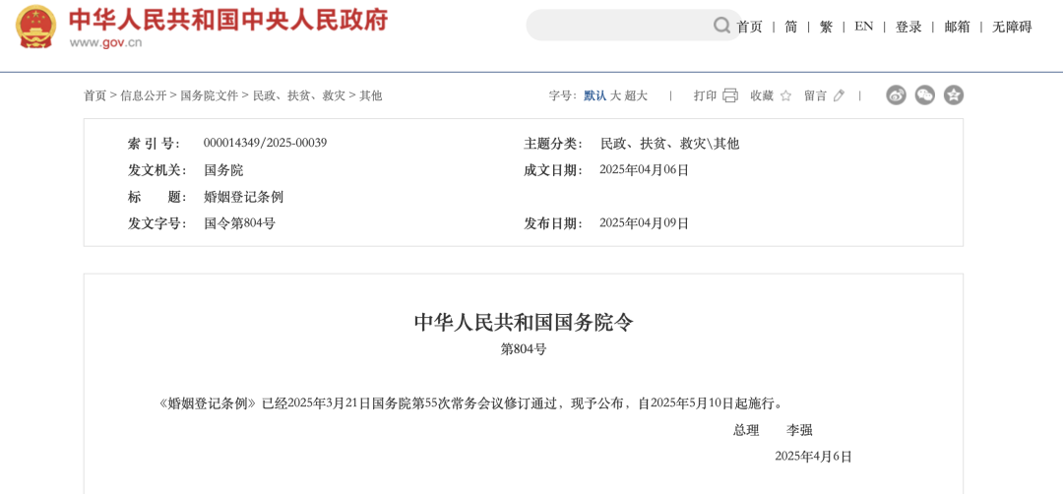
Task: Share to Weibo icon
Action: [x=897, y=95]
